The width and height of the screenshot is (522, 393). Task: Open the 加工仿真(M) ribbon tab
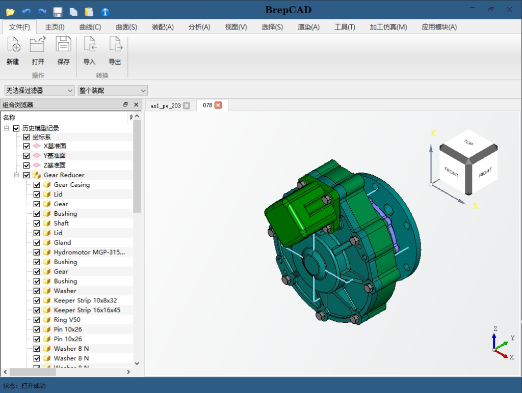[x=388, y=27]
